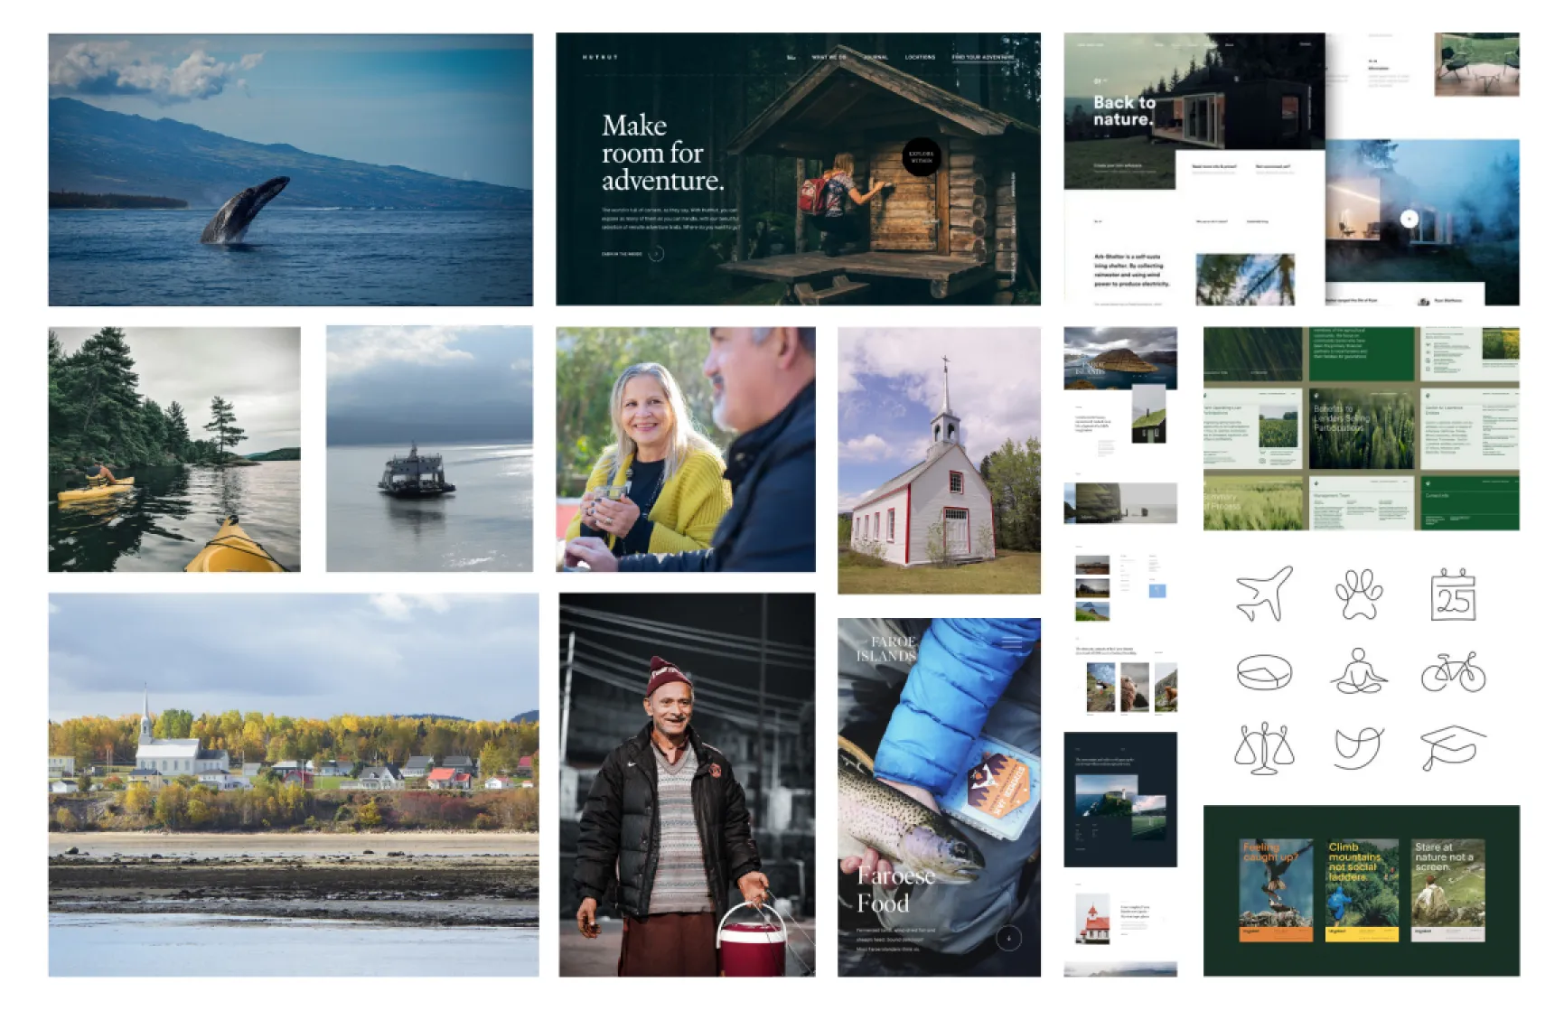This screenshot has width=1564, height=1011.
Task: Click the 'Climb mountains not social ladders' poster
Action: (1362, 891)
